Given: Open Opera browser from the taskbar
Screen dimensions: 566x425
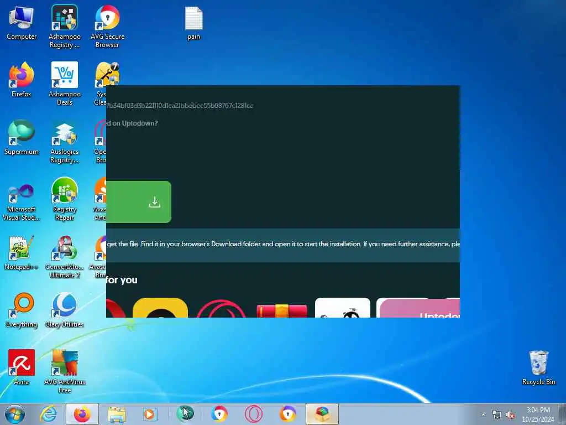Looking at the screenshot, I should coord(253,414).
